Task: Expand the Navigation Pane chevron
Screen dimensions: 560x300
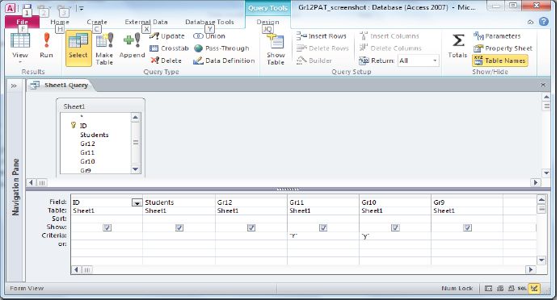Action: [x=14, y=85]
